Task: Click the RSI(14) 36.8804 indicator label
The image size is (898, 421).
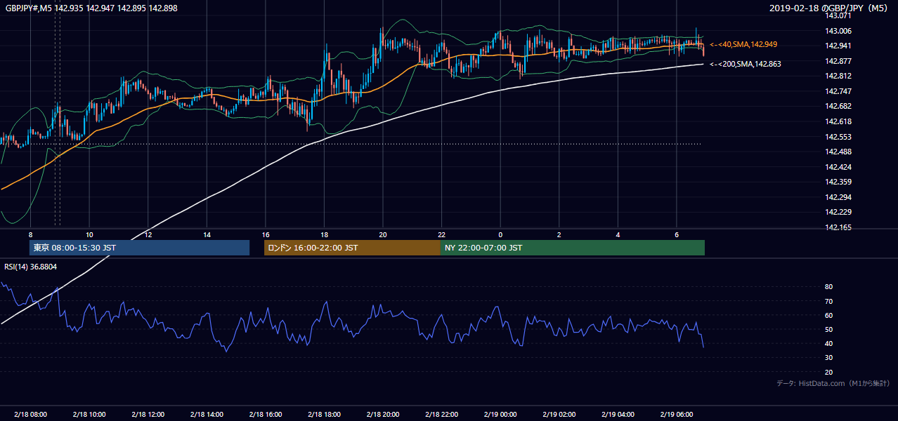Action: coord(31,267)
